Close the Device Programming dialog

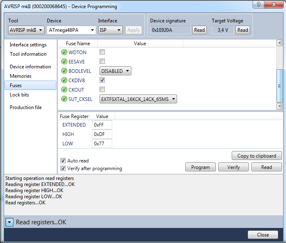(263, 235)
